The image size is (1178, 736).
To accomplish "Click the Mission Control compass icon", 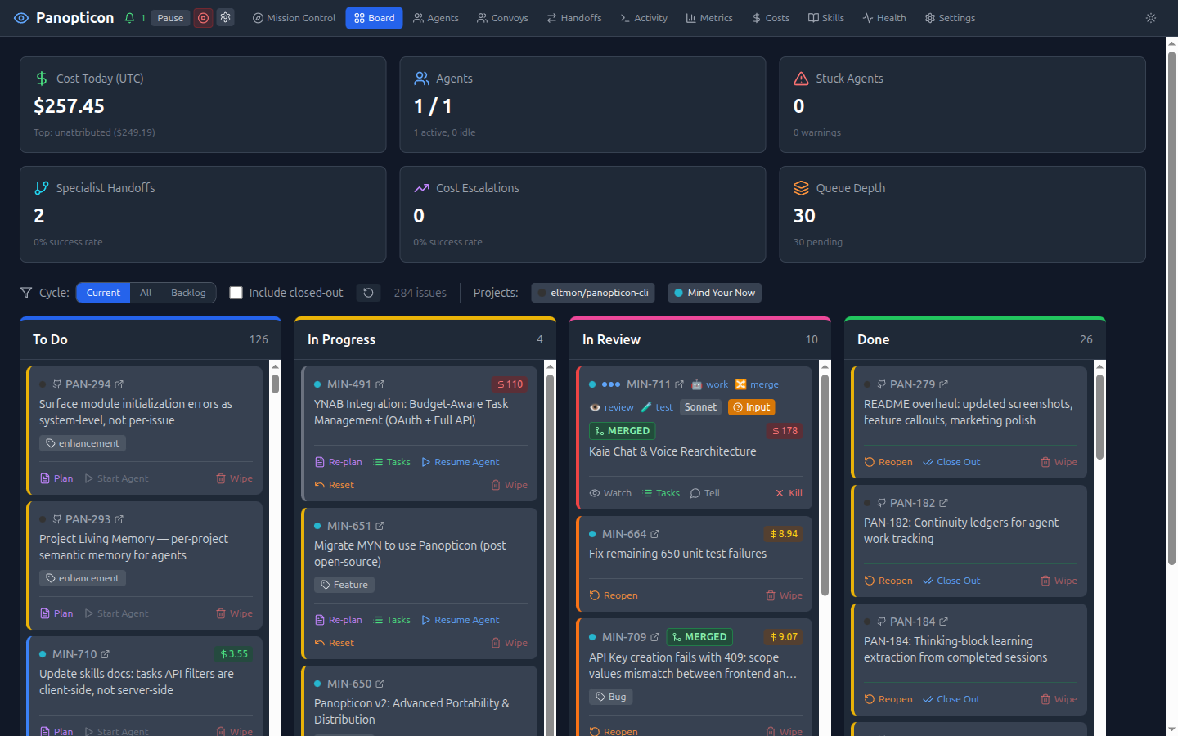I will tap(256, 17).
